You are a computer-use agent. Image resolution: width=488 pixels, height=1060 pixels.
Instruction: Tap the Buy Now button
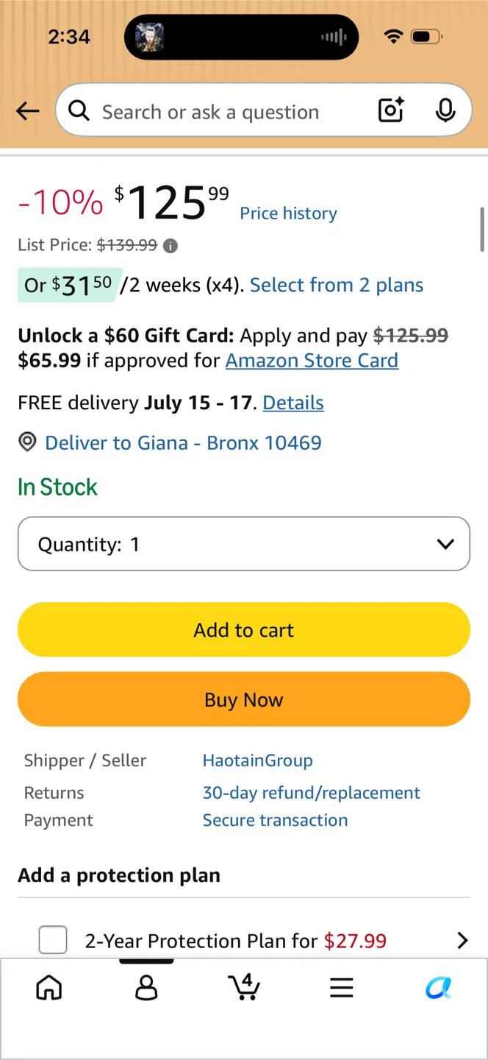[244, 699]
